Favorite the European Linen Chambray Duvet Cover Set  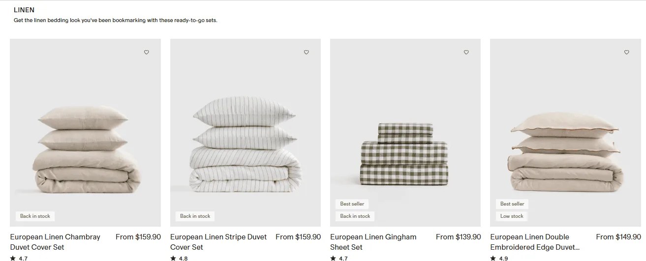click(x=146, y=52)
